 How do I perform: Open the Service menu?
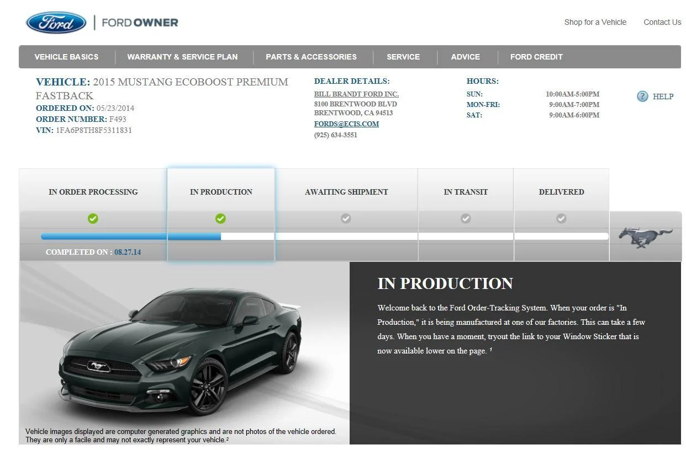[403, 57]
